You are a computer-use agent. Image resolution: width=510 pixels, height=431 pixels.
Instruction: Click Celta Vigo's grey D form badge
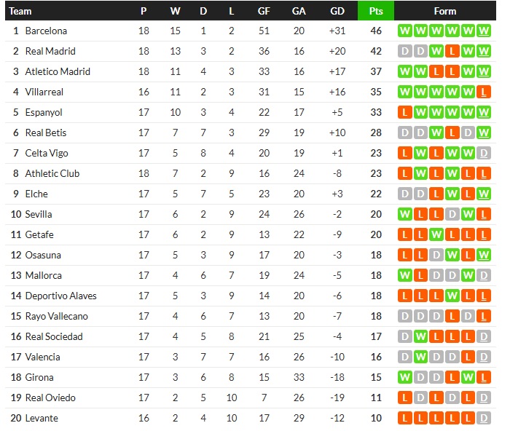(x=484, y=154)
